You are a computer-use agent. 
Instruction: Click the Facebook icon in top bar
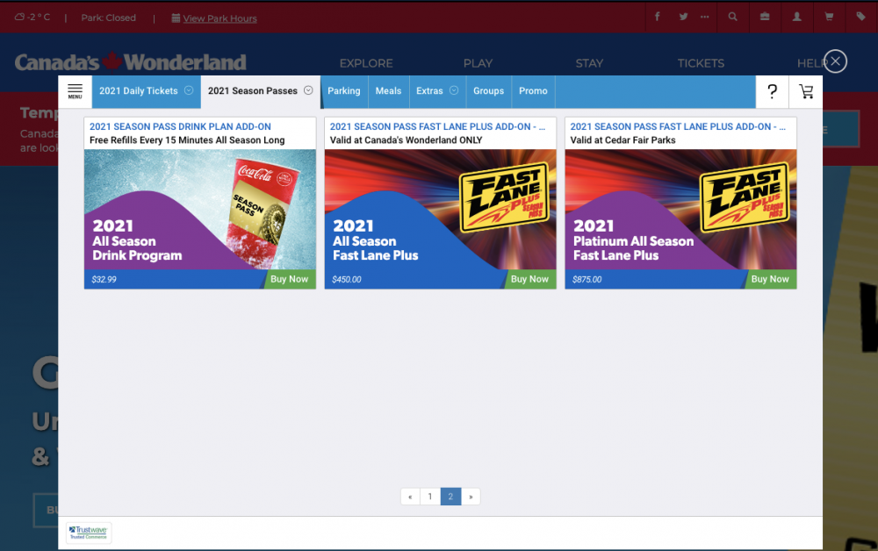click(658, 17)
